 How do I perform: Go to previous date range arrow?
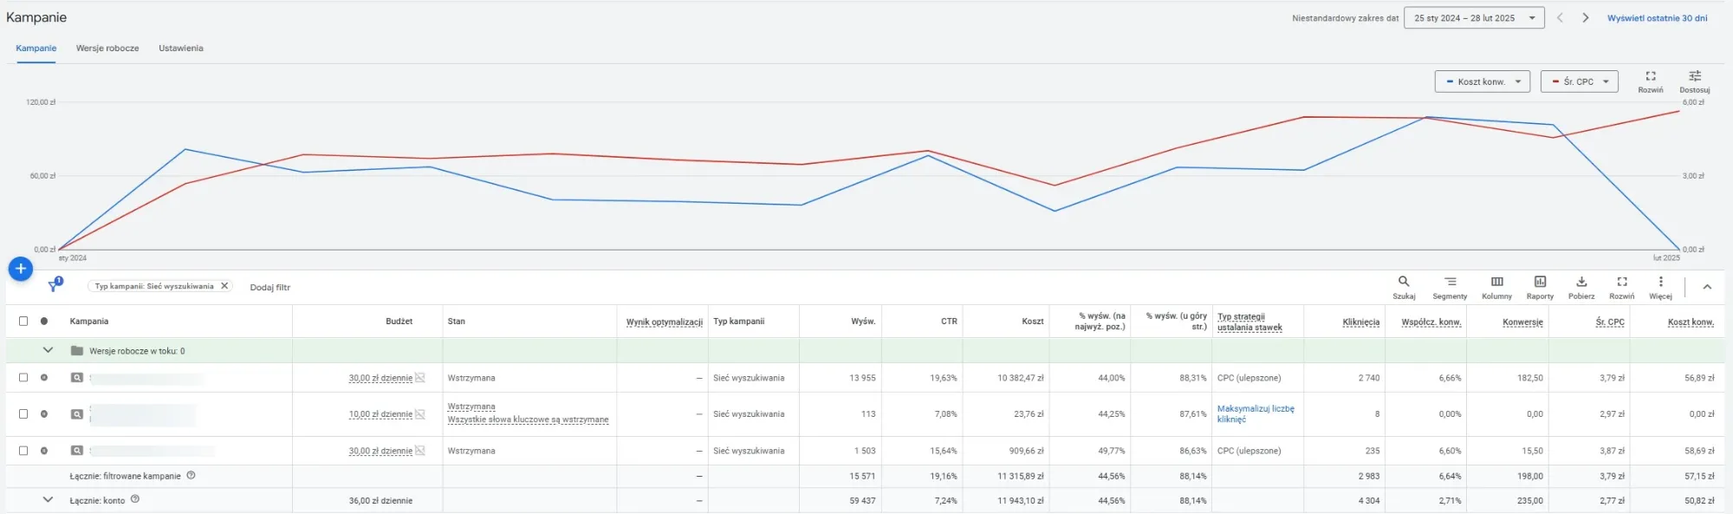coord(1560,17)
